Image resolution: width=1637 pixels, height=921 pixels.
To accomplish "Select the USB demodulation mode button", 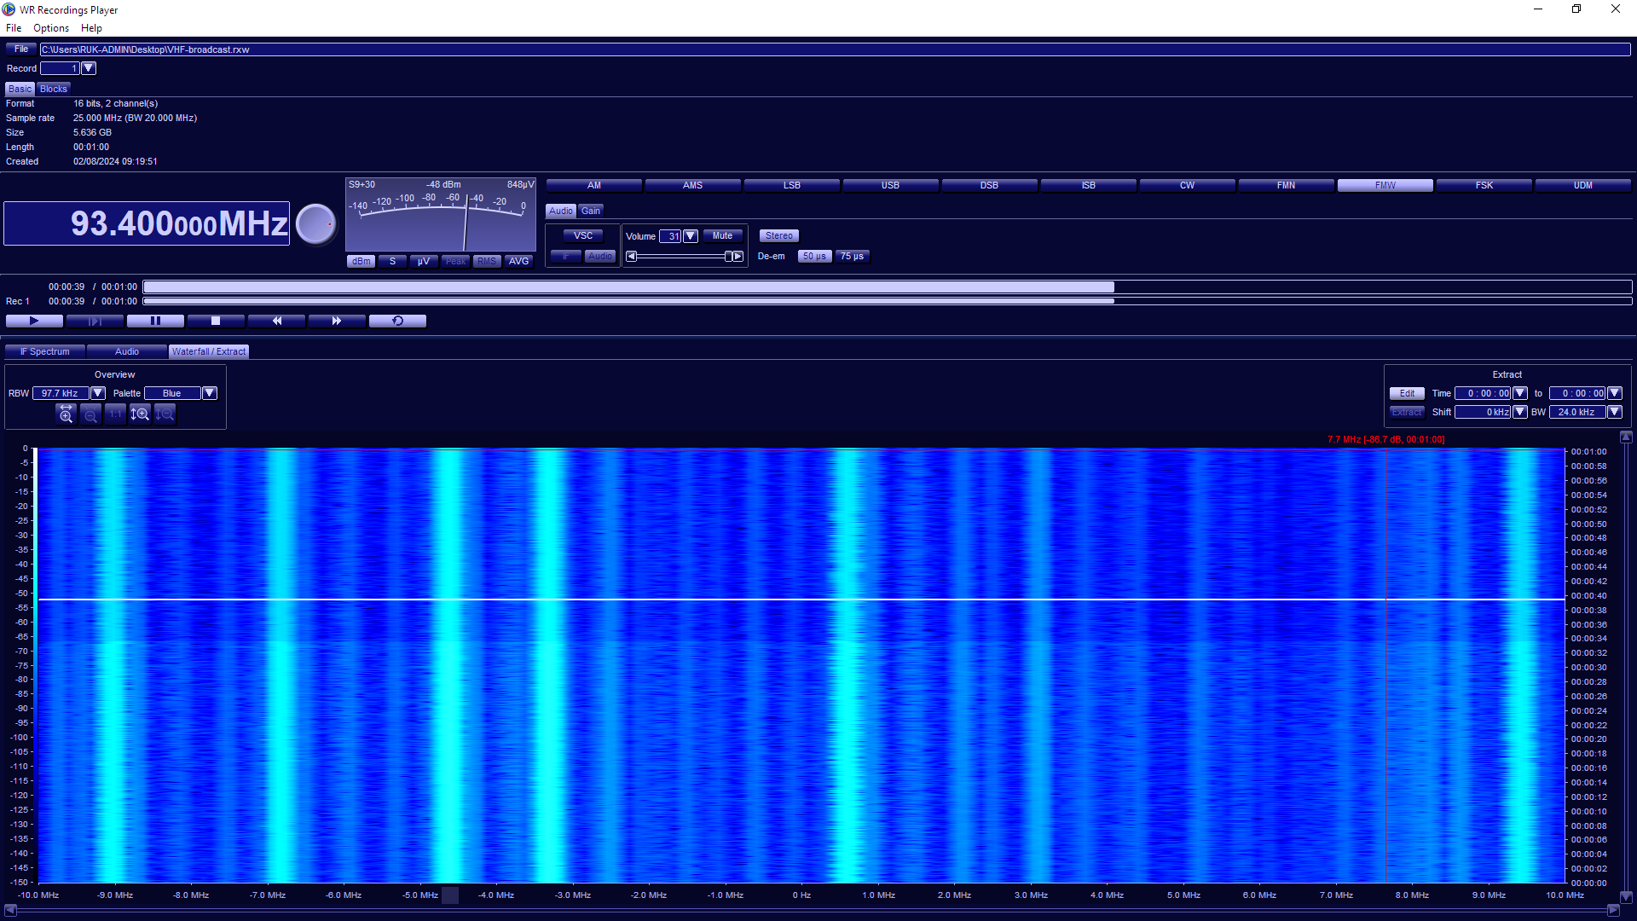I will click(890, 186).
